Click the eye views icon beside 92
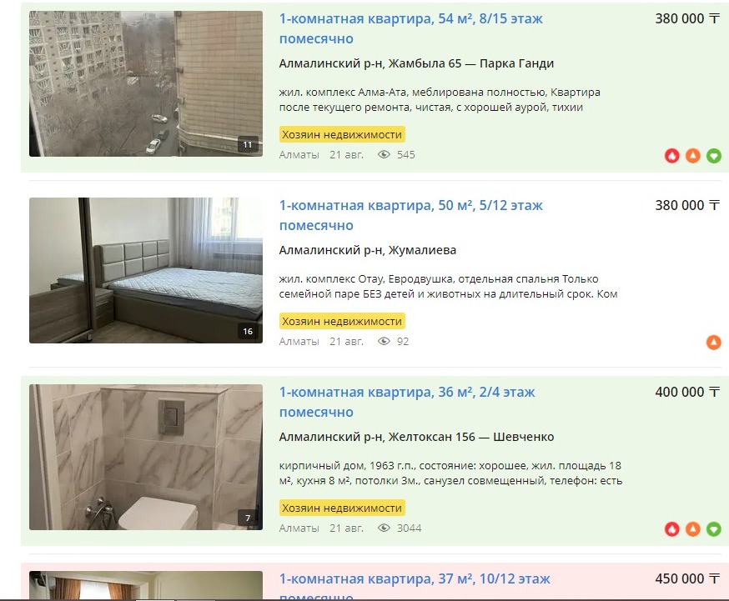729x601 pixels. pos(384,342)
